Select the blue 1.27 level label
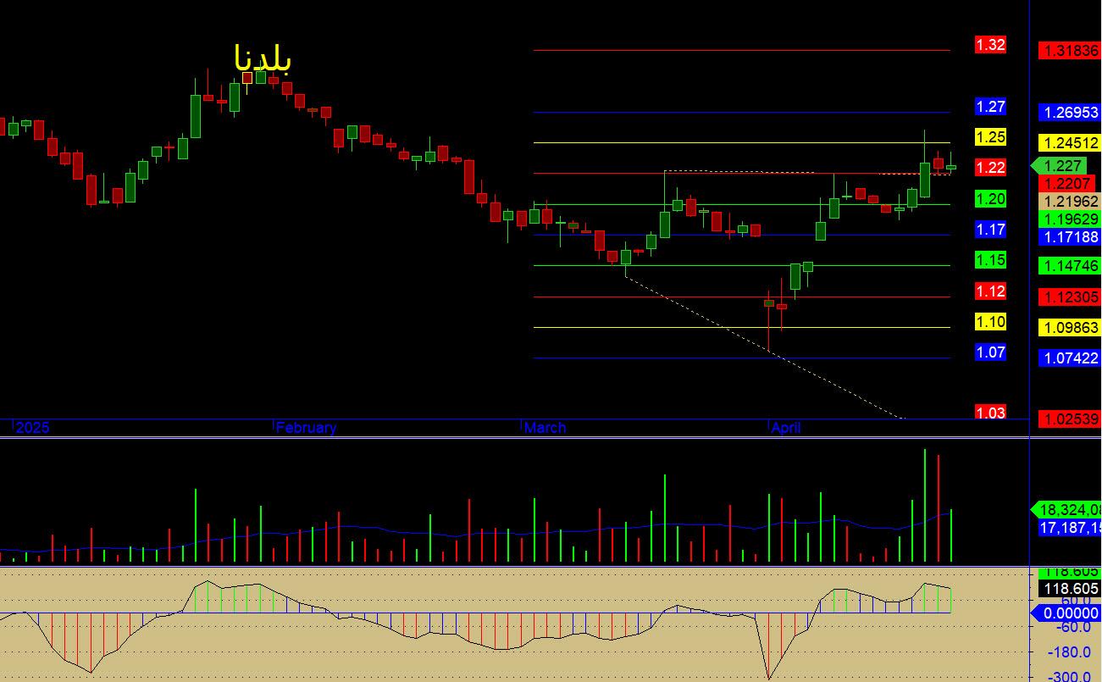The height and width of the screenshot is (682, 1102). [990, 107]
